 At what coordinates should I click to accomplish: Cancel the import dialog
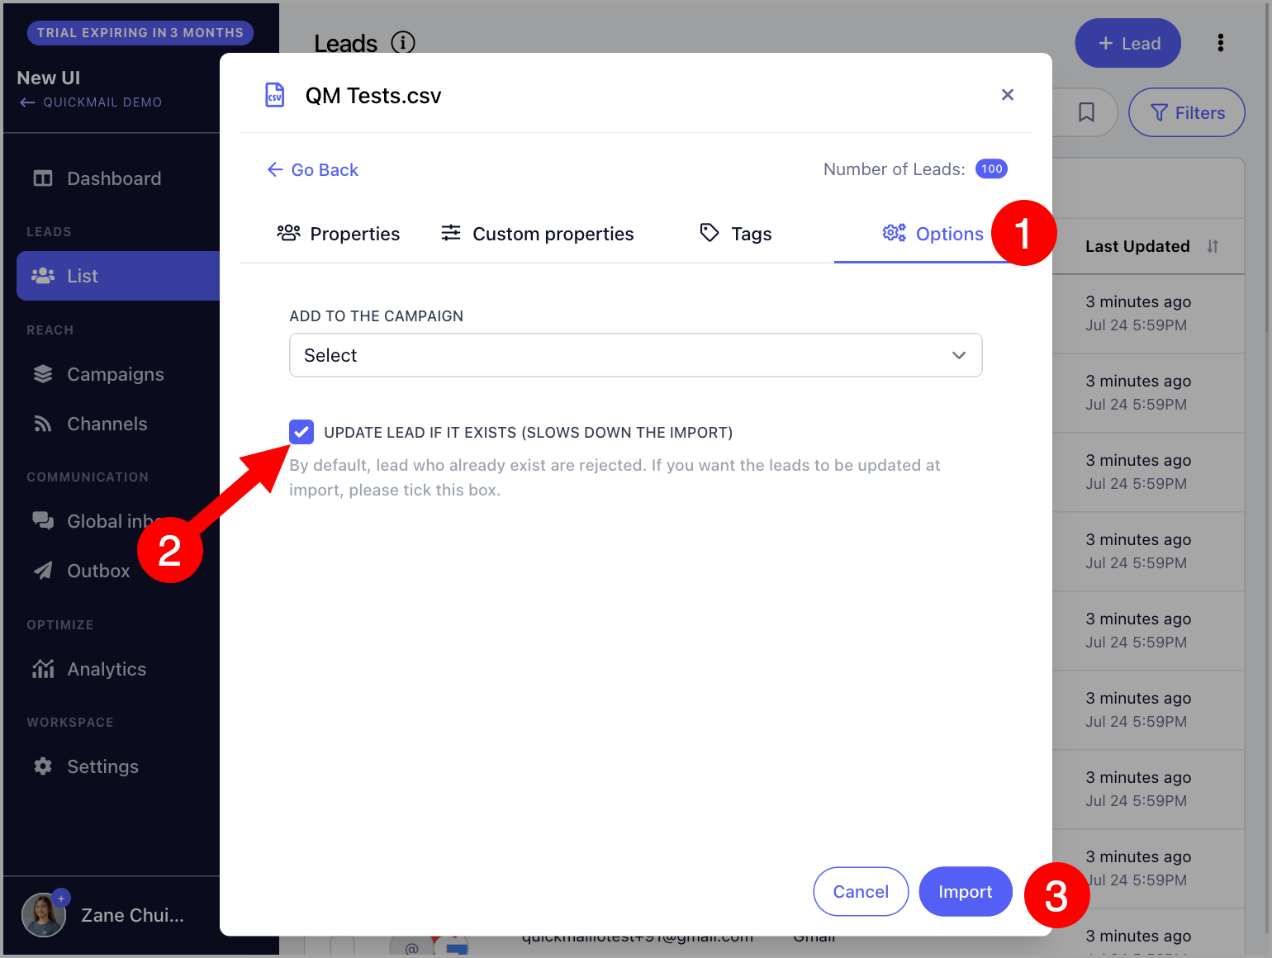pyautogui.click(x=861, y=892)
